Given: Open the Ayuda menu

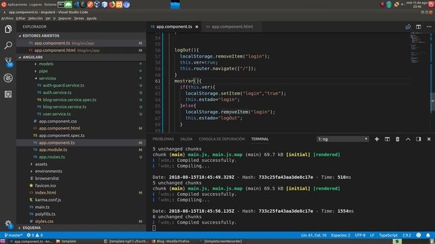Looking at the screenshot, I should pyautogui.click(x=92, y=18).
